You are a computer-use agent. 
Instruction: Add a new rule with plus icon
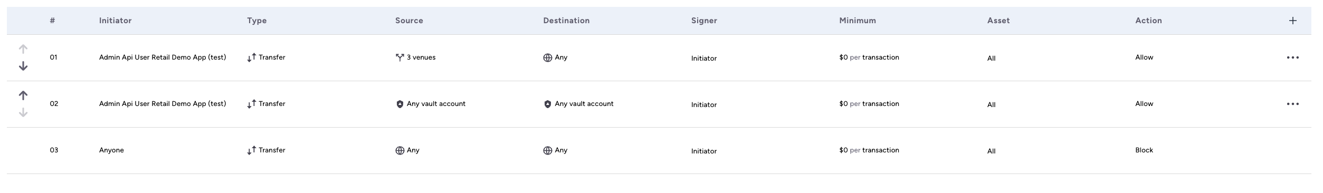[1292, 21]
